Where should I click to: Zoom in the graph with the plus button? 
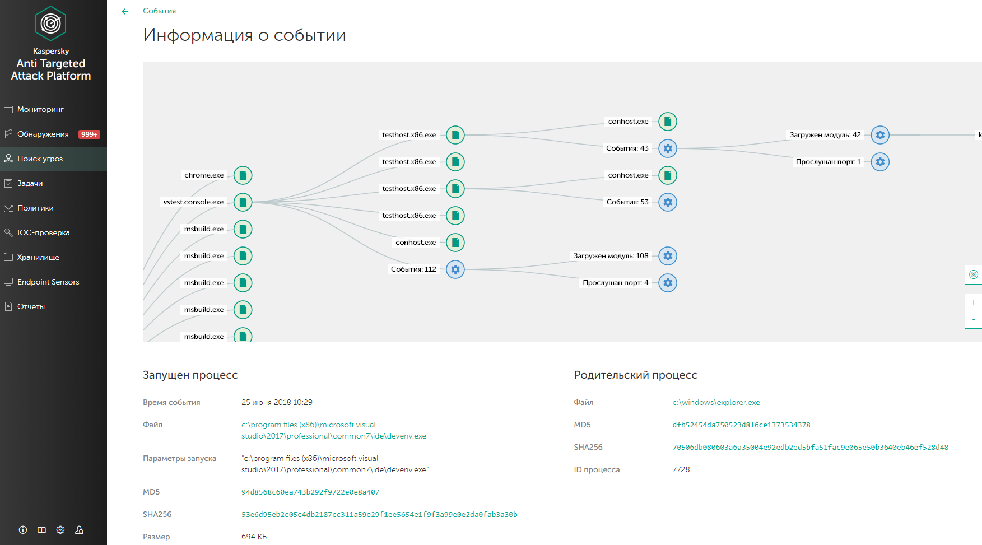974,302
